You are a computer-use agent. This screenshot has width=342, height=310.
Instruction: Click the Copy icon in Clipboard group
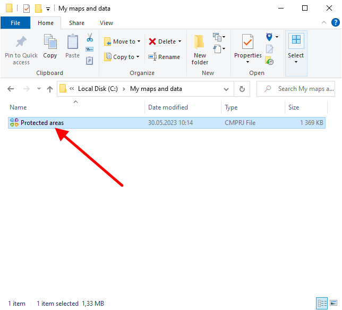click(50, 43)
